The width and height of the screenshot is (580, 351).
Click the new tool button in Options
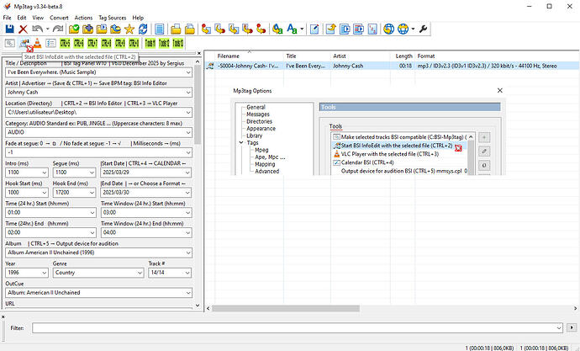tap(484, 137)
